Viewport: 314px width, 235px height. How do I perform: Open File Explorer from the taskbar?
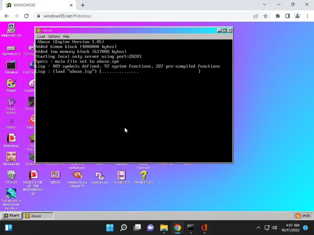click(164, 228)
